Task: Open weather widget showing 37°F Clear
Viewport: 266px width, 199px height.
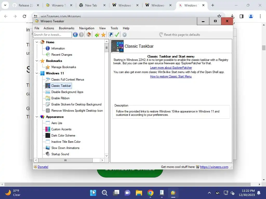Action: click(13, 193)
